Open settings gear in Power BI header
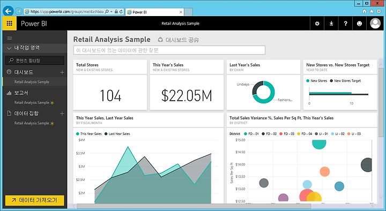Screen dimensions: 386x211 [x=317, y=24]
